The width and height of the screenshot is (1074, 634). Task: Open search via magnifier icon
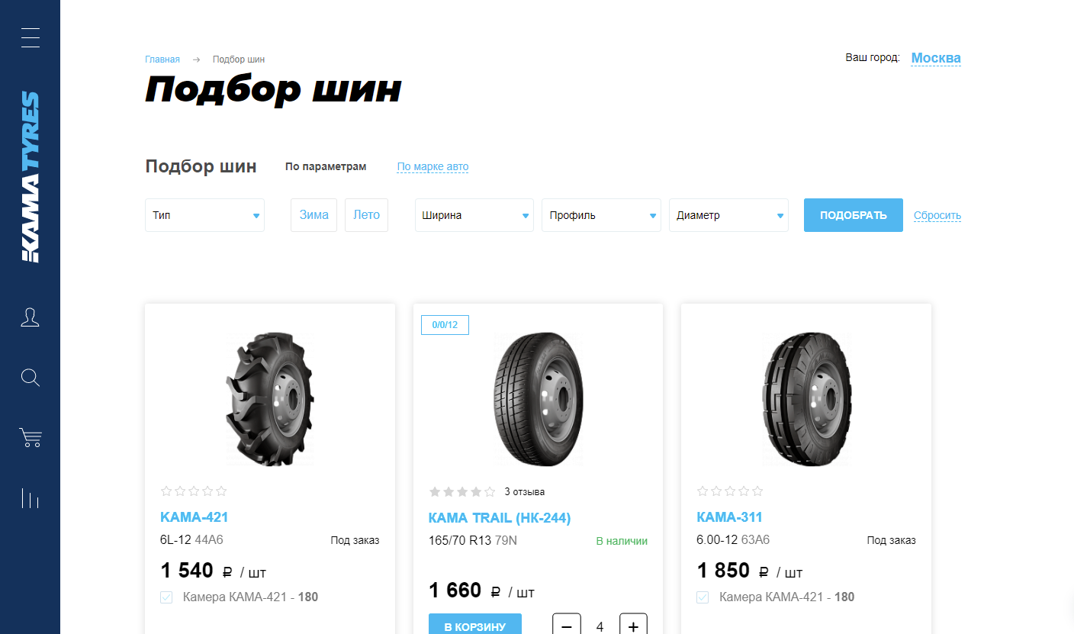(31, 378)
